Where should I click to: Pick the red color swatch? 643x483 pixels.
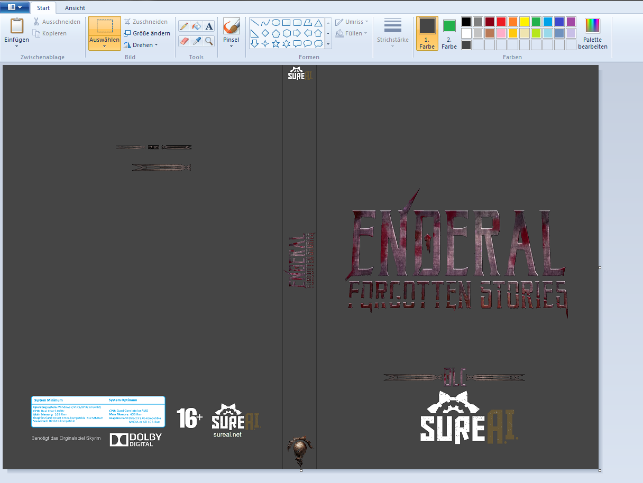coord(501,22)
